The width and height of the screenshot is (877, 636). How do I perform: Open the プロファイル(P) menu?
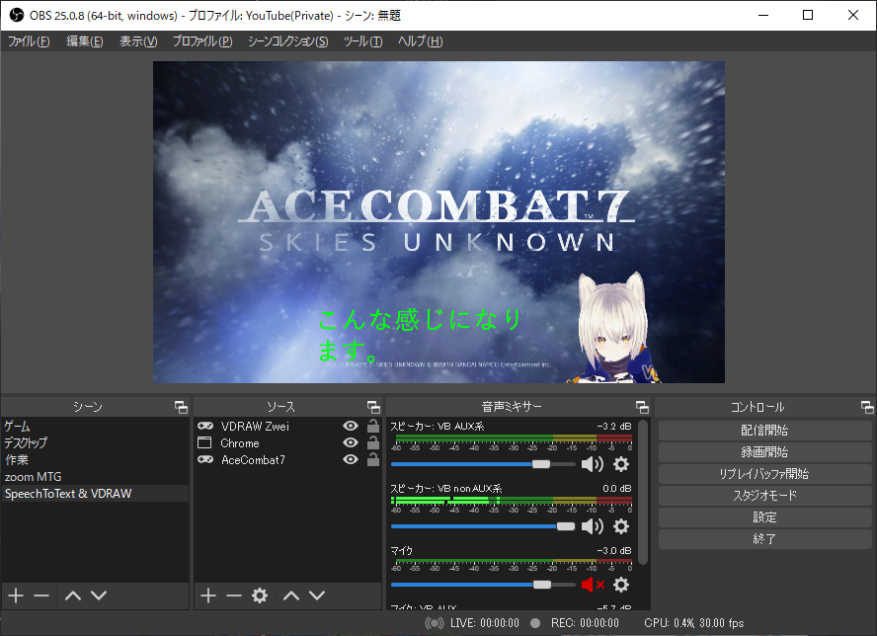click(202, 41)
